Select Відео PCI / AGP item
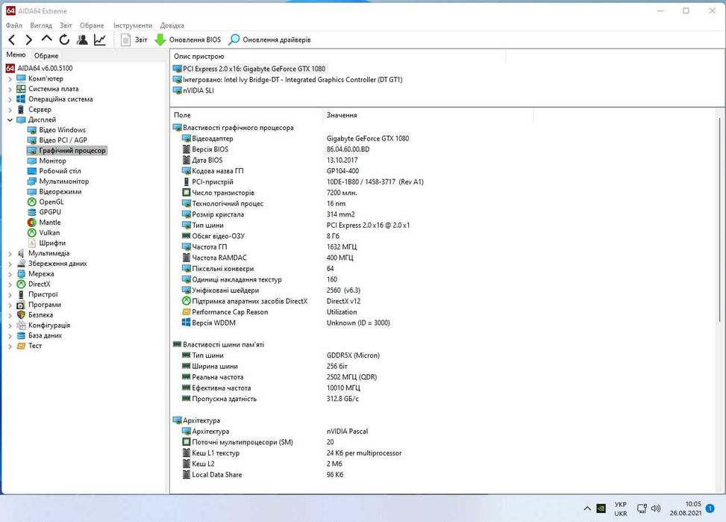 63,140
